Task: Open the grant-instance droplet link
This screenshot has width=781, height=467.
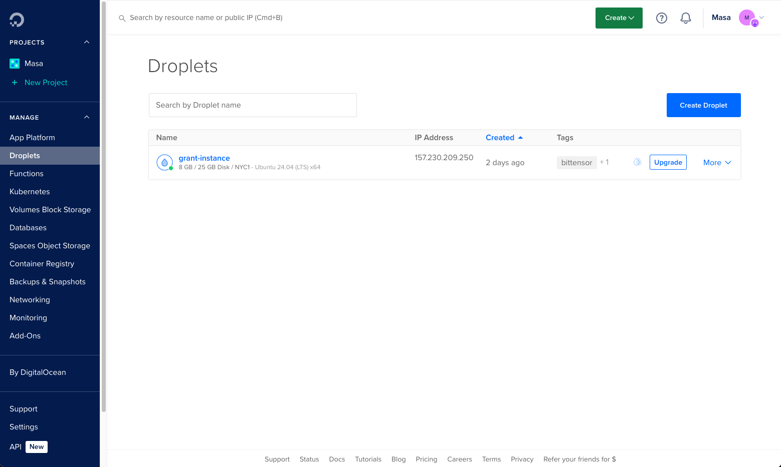Action: (x=204, y=158)
